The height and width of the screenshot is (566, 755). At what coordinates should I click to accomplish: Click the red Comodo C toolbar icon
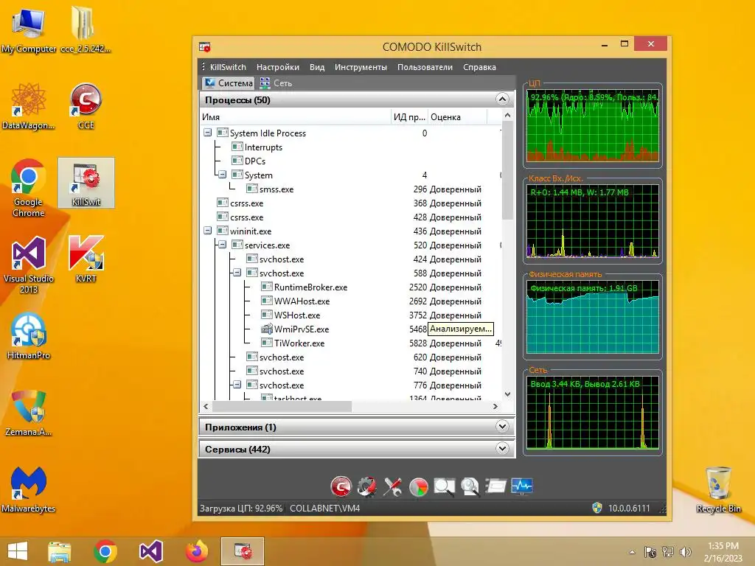341,486
